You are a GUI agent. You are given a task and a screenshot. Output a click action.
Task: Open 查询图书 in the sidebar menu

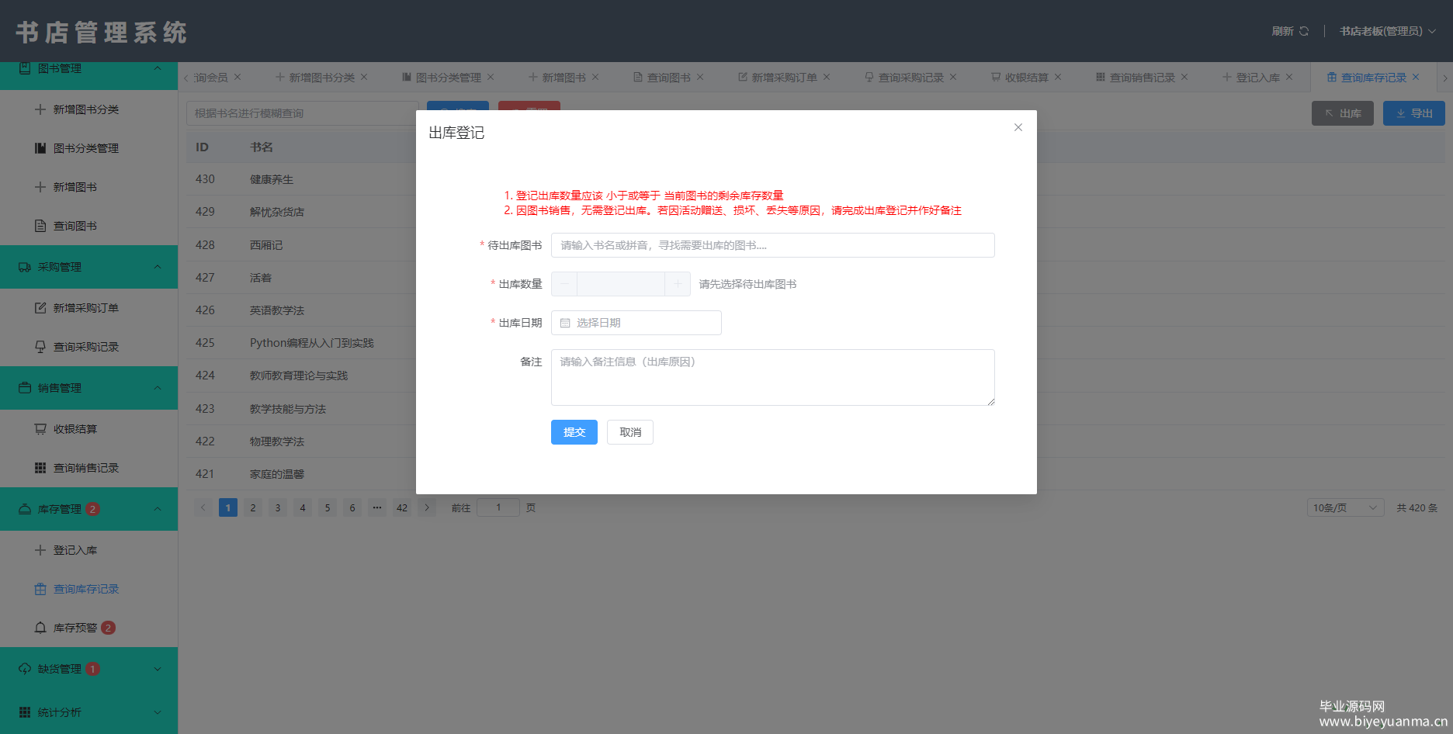(x=75, y=226)
